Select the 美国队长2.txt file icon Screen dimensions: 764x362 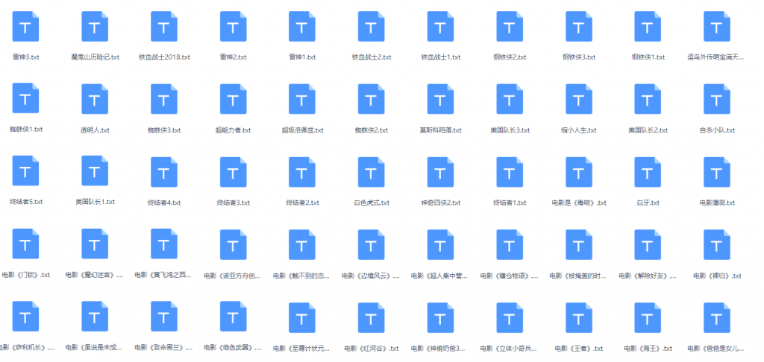(x=648, y=99)
